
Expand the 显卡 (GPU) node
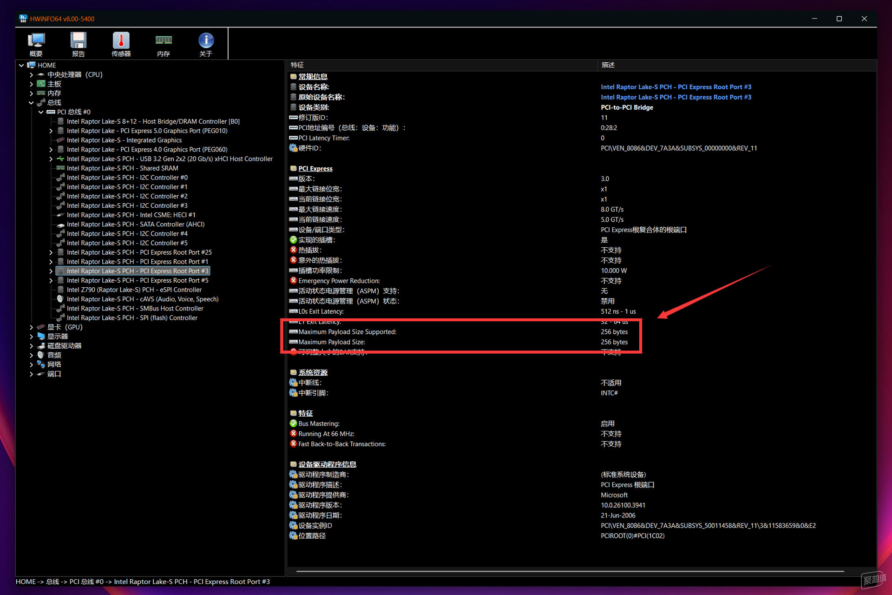[x=31, y=327]
